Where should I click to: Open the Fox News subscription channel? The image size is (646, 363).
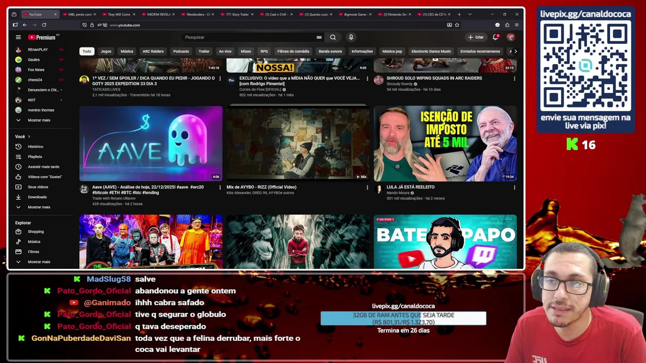[36, 70]
